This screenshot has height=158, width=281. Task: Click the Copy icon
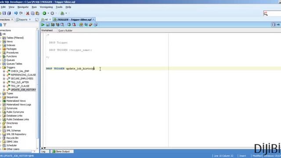point(32,13)
